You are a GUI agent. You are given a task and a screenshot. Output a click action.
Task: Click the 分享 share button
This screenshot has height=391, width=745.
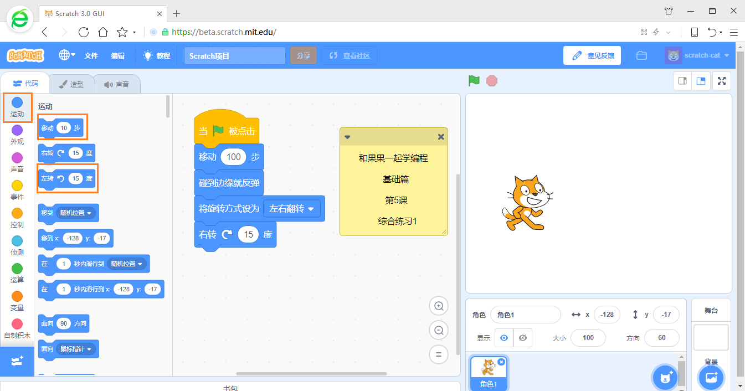tap(303, 55)
